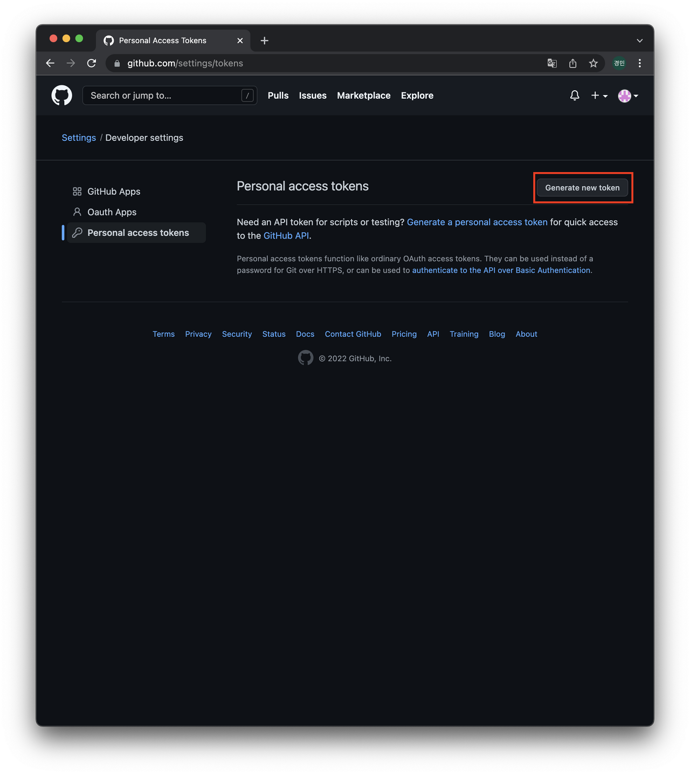Image resolution: width=690 pixels, height=774 pixels.
Task: Open Explore in the header
Action: [417, 96]
